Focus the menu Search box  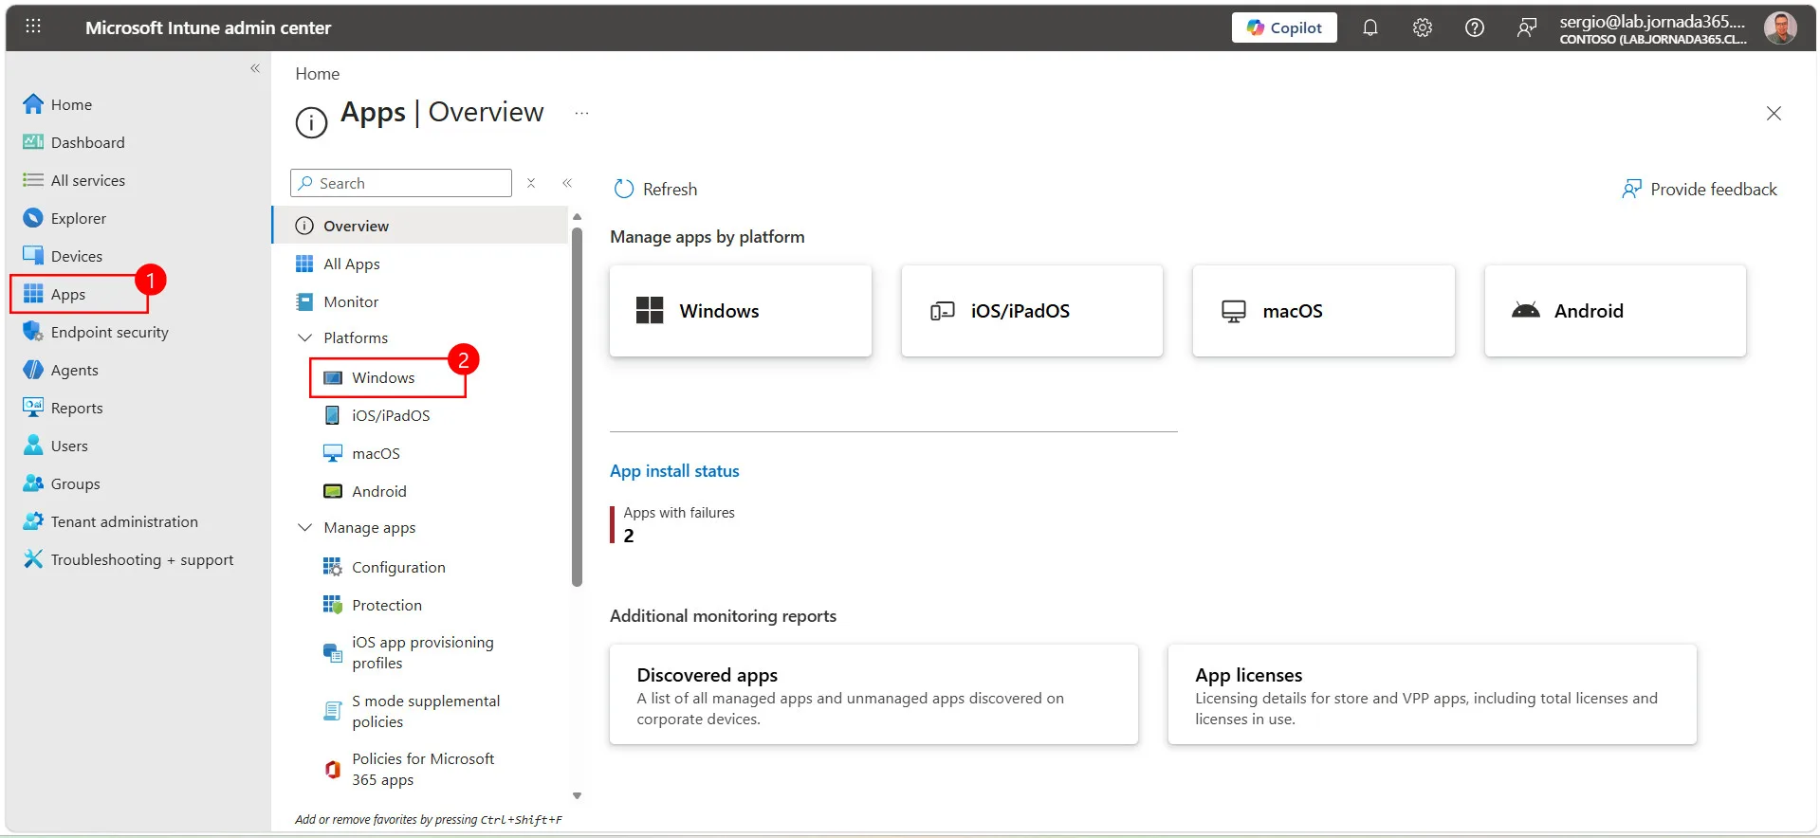401,183
